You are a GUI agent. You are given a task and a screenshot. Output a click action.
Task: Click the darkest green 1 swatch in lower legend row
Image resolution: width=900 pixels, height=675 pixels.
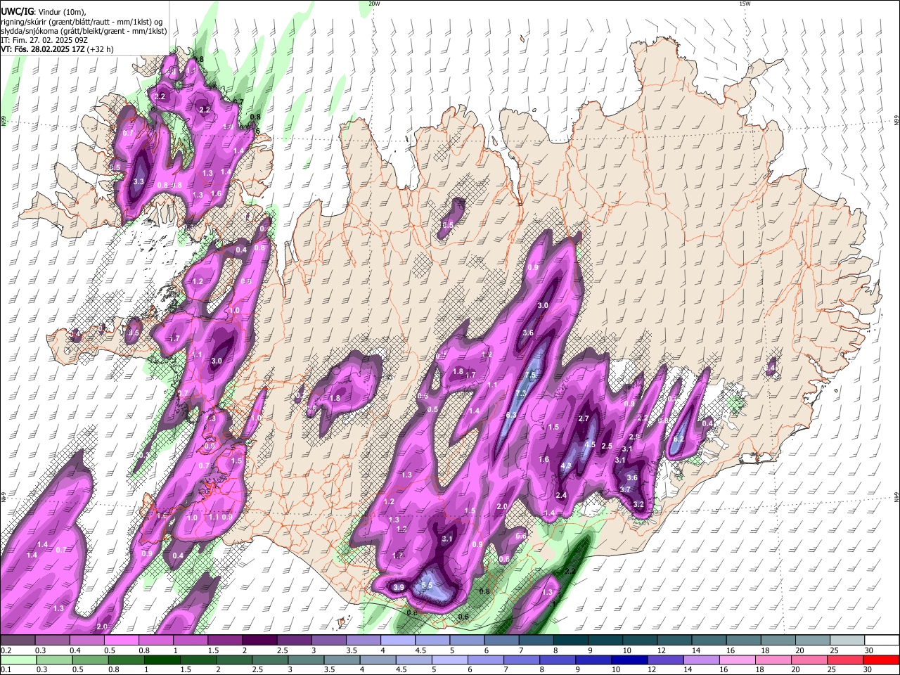[162, 660]
